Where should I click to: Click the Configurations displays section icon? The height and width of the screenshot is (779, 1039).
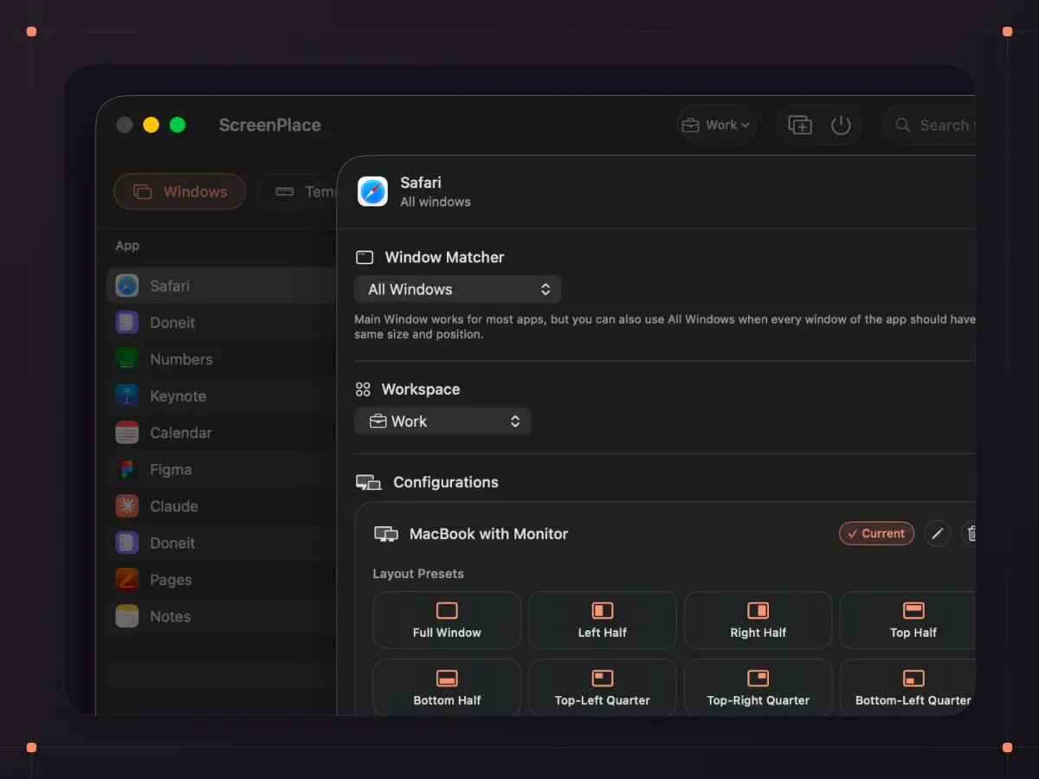369,482
